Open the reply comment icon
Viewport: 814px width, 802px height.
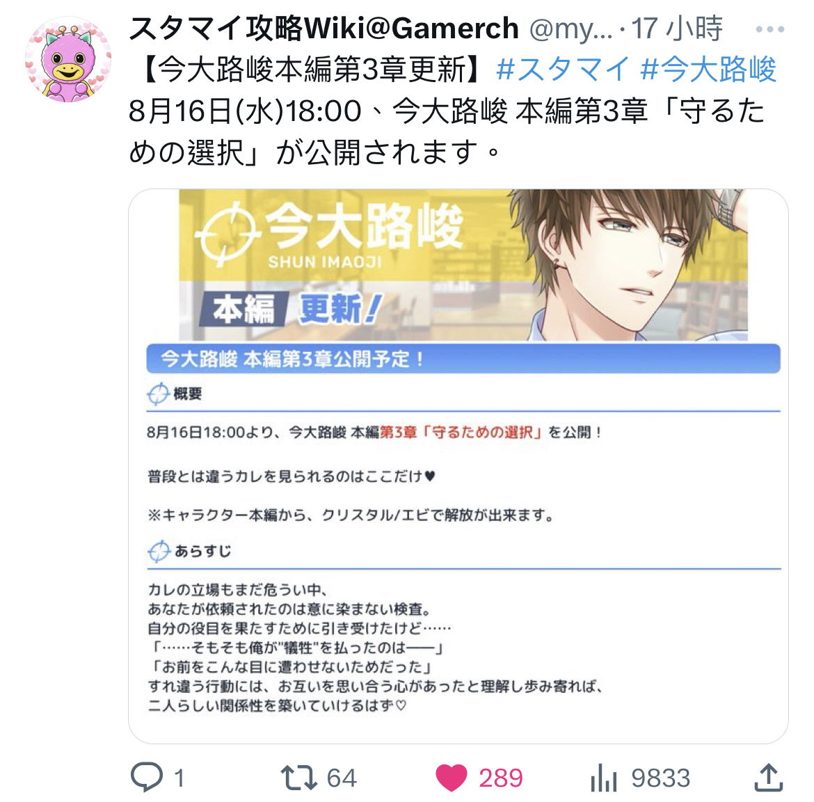pos(146,777)
